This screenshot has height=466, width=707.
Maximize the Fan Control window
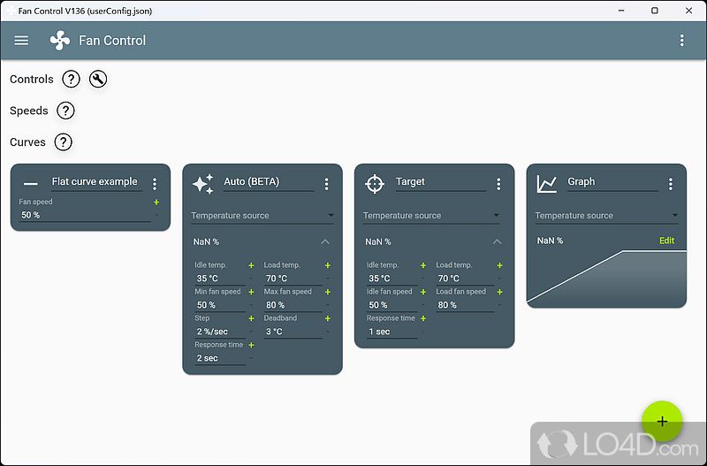coord(655,11)
